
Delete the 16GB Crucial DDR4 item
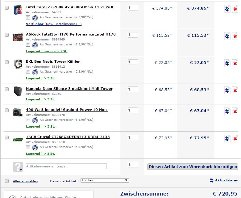click(235, 139)
